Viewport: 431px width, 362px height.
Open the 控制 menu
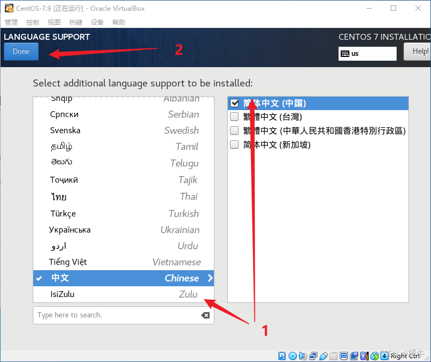(x=33, y=22)
